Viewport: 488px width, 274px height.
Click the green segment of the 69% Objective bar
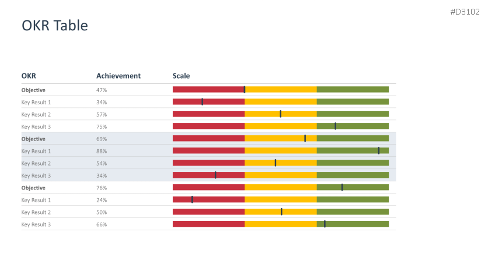(353, 138)
